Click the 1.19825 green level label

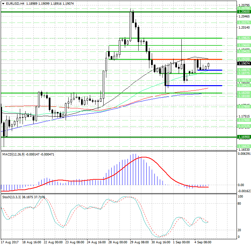244,38
